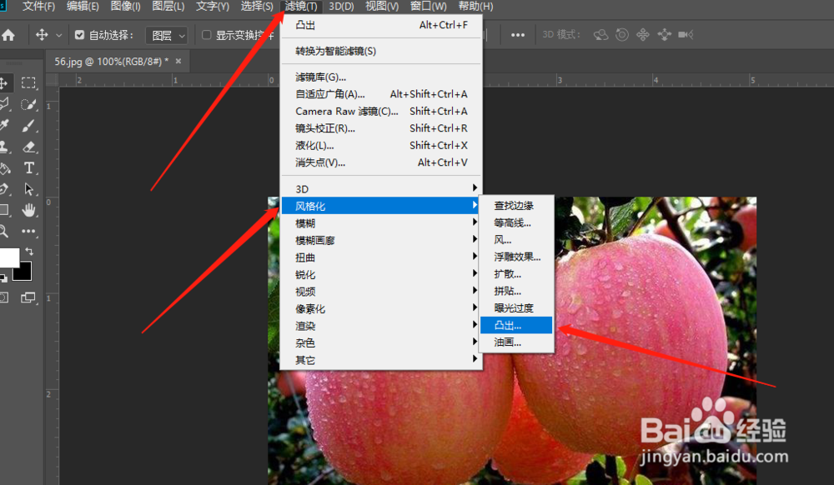Select the Horizontal Type tool
The width and height of the screenshot is (834, 485).
tap(28, 167)
